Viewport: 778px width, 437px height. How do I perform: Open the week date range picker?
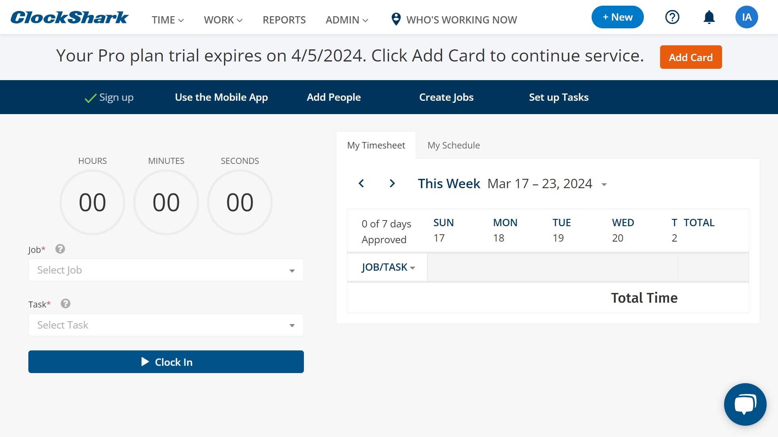(604, 185)
